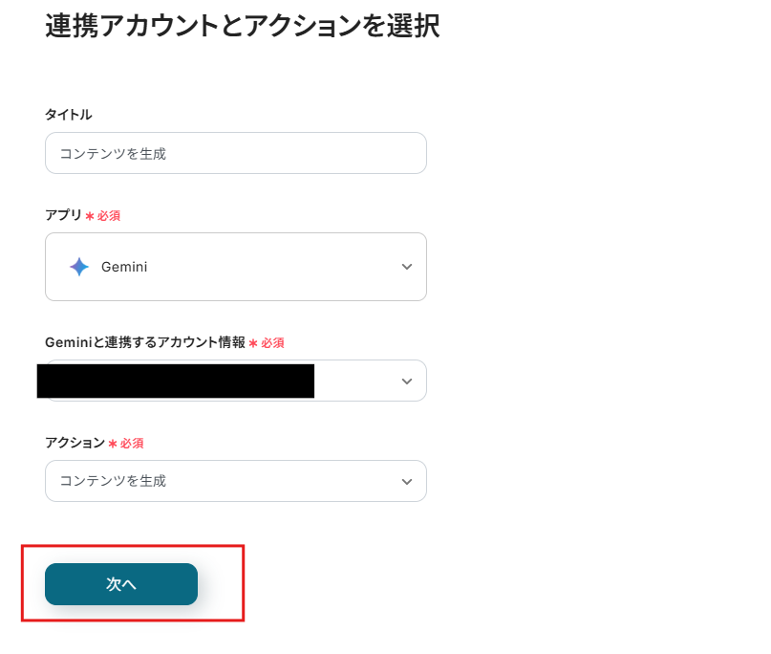Image resolution: width=771 pixels, height=654 pixels.
Task: Click the 必須 marker beside account info label
Action: pos(272,342)
